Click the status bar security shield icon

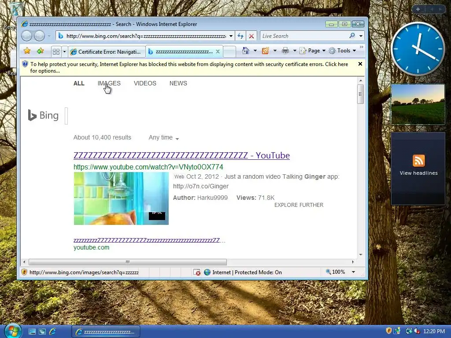click(x=24, y=272)
